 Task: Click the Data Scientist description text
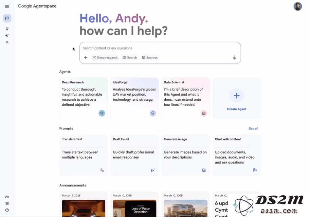click(183, 97)
